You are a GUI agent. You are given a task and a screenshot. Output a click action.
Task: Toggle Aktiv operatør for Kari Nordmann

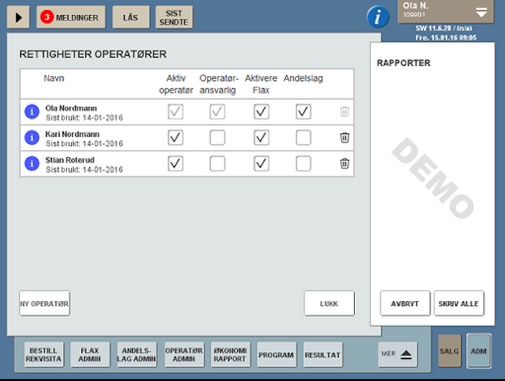click(x=176, y=138)
